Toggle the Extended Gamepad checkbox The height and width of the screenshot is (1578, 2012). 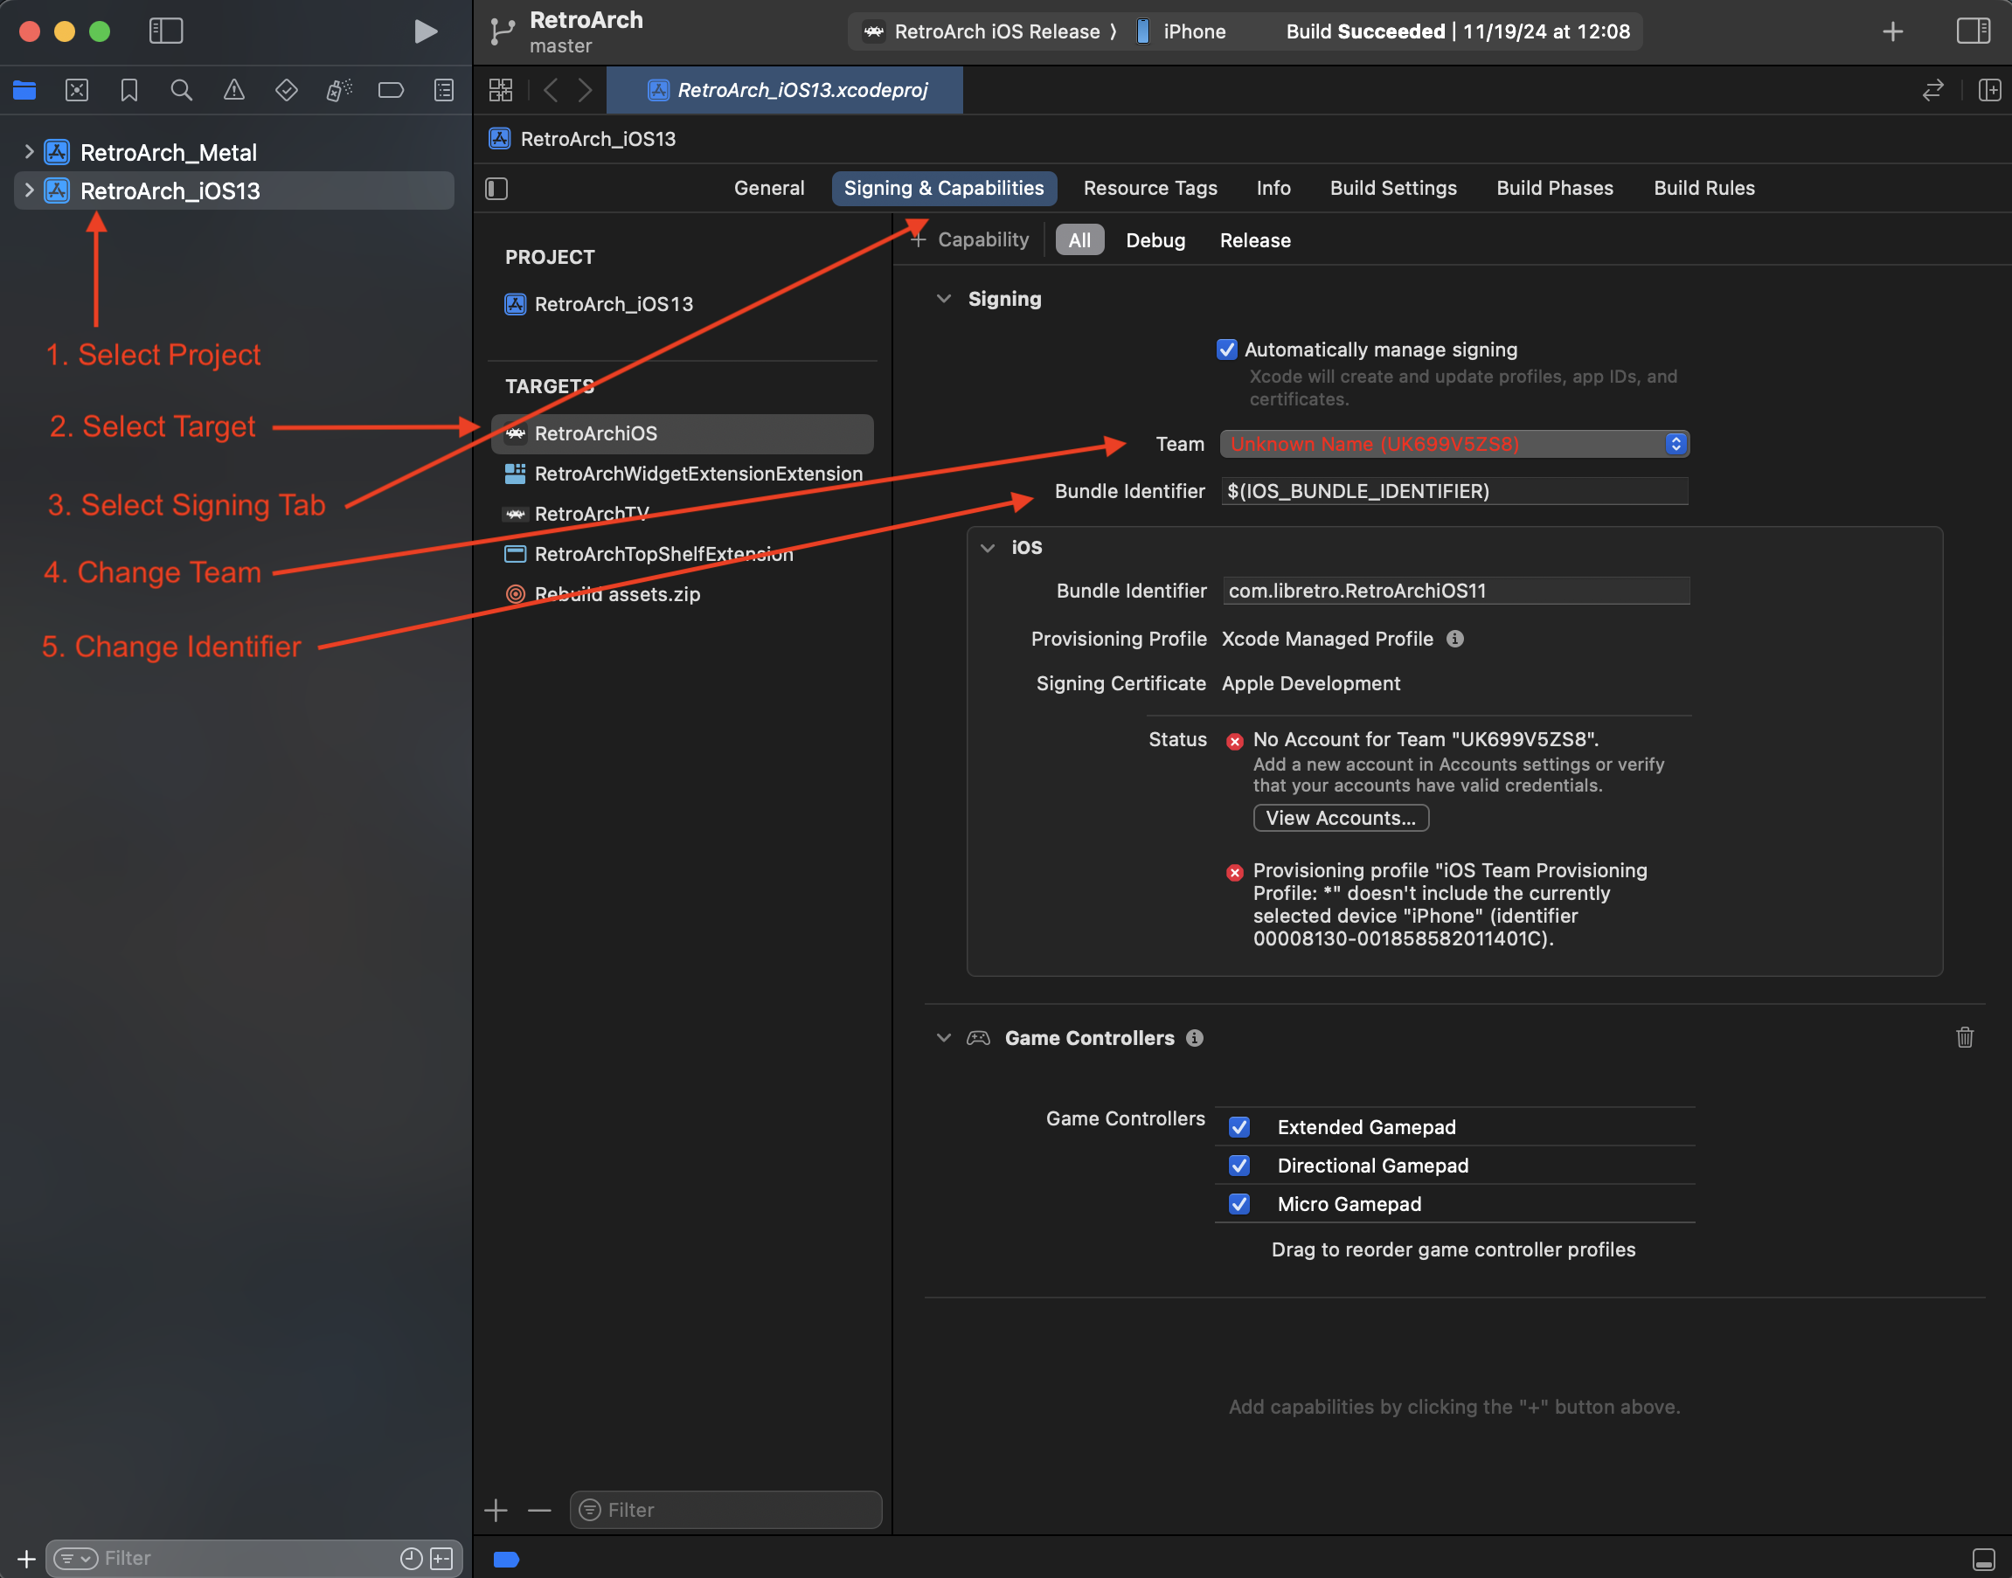pyautogui.click(x=1239, y=1127)
